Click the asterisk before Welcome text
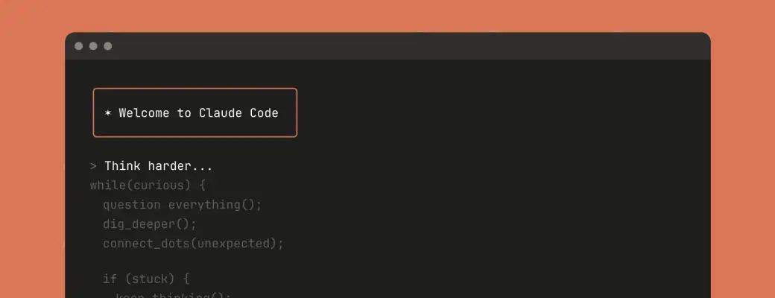This screenshot has width=775, height=298. coord(108,113)
